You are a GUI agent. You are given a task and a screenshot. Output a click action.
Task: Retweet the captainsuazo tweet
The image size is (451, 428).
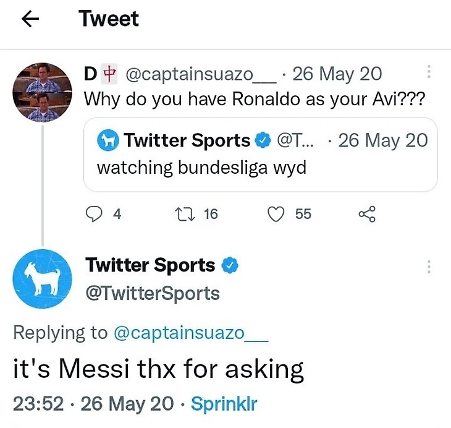click(183, 214)
